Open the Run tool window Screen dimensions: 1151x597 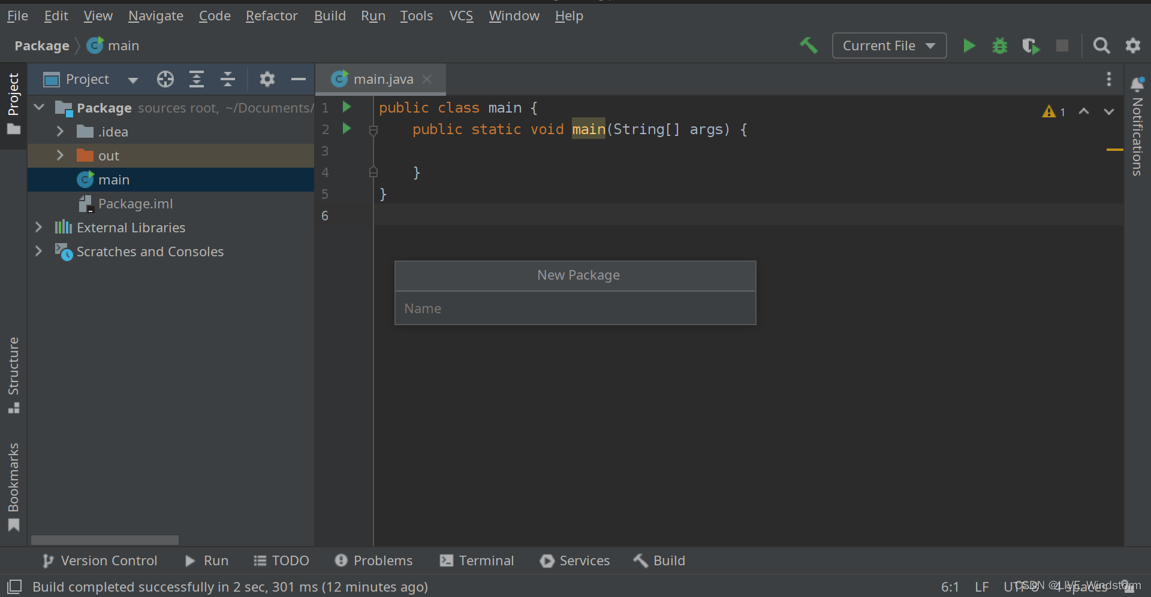pyautogui.click(x=207, y=560)
